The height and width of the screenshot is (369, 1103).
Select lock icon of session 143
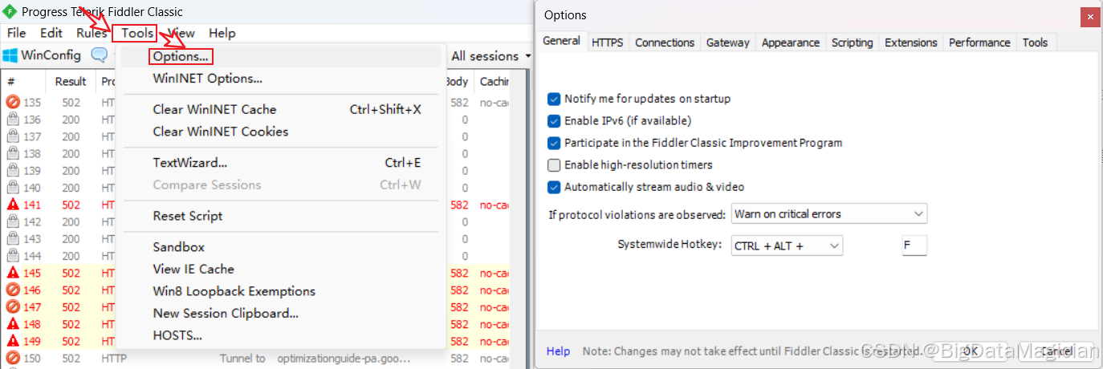pyautogui.click(x=13, y=239)
